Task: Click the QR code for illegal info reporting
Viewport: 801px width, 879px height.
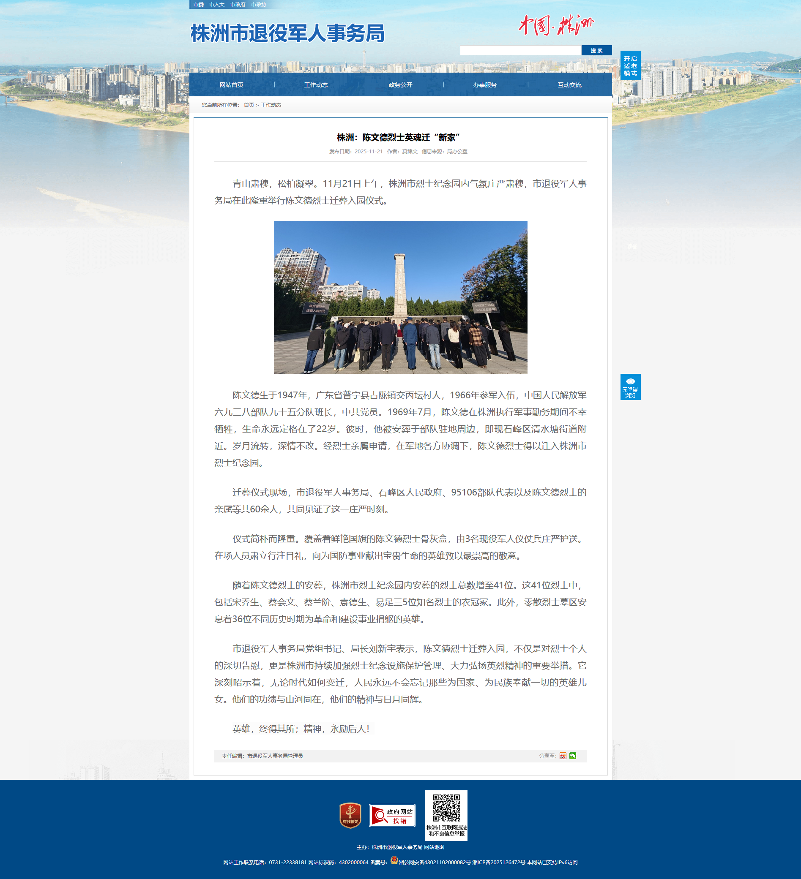Action: click(x=446, y=808)
